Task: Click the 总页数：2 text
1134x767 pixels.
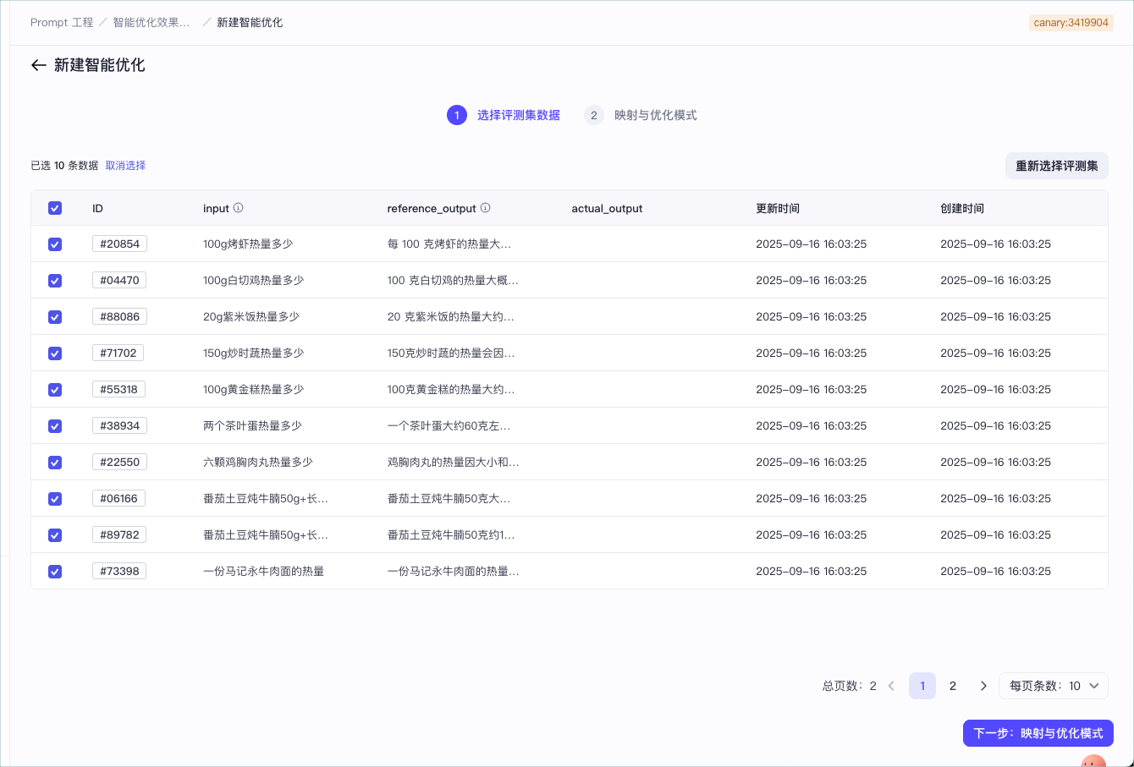Action: coord(850,686)
